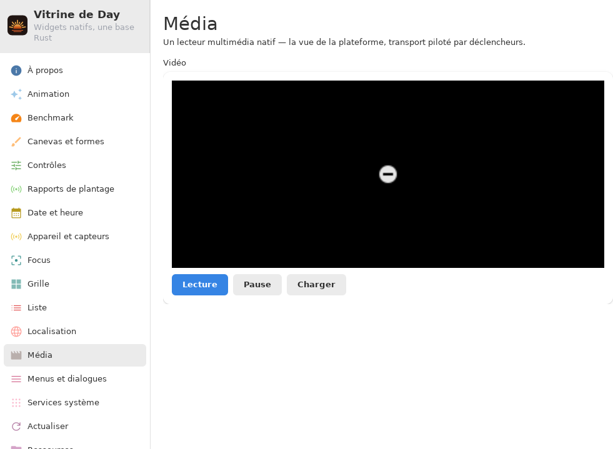Click the Focus viewfinder icon
Viewport: 613px width, 449px height.
click(x=16, y=260)
